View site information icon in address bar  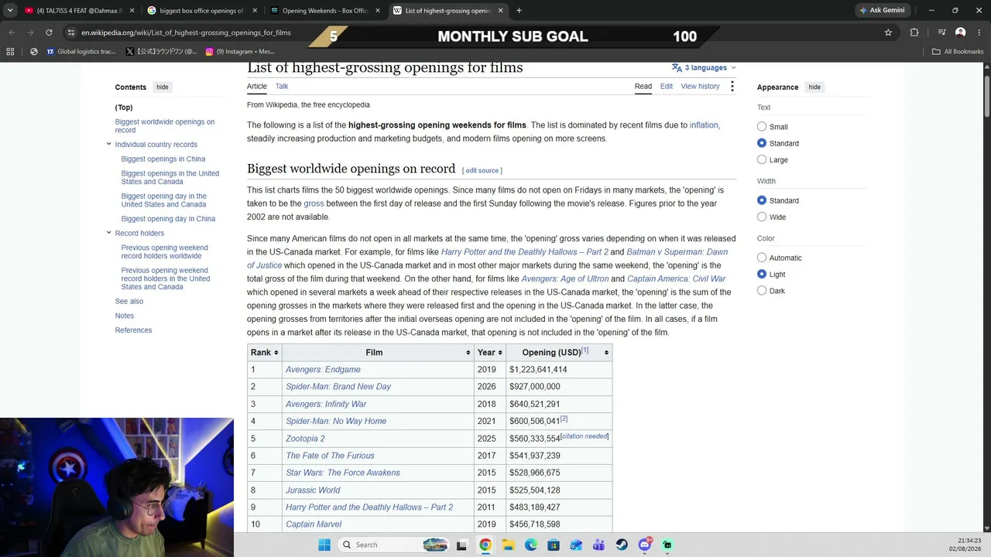click(x=70, y=32)
